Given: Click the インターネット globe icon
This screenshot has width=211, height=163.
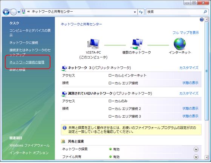Looking at the screenshot, I should 180,44.
